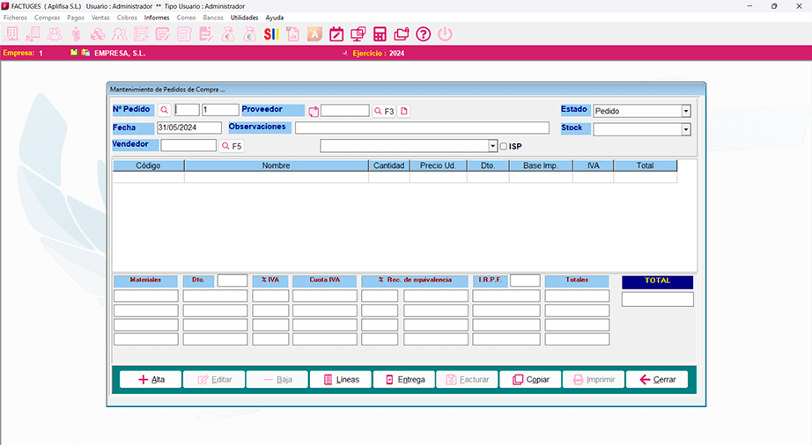
Task: Click the new document icon beside F3
Action: (x=404, y=112)
